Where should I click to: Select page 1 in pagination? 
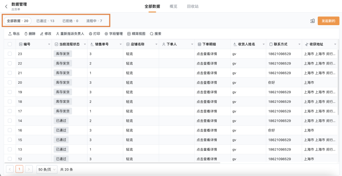[20, 169]
